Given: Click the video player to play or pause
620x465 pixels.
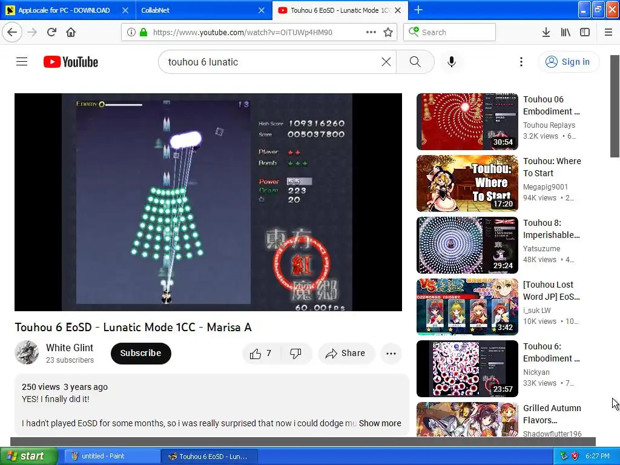Looking at the screenshot, I should 208,202.
